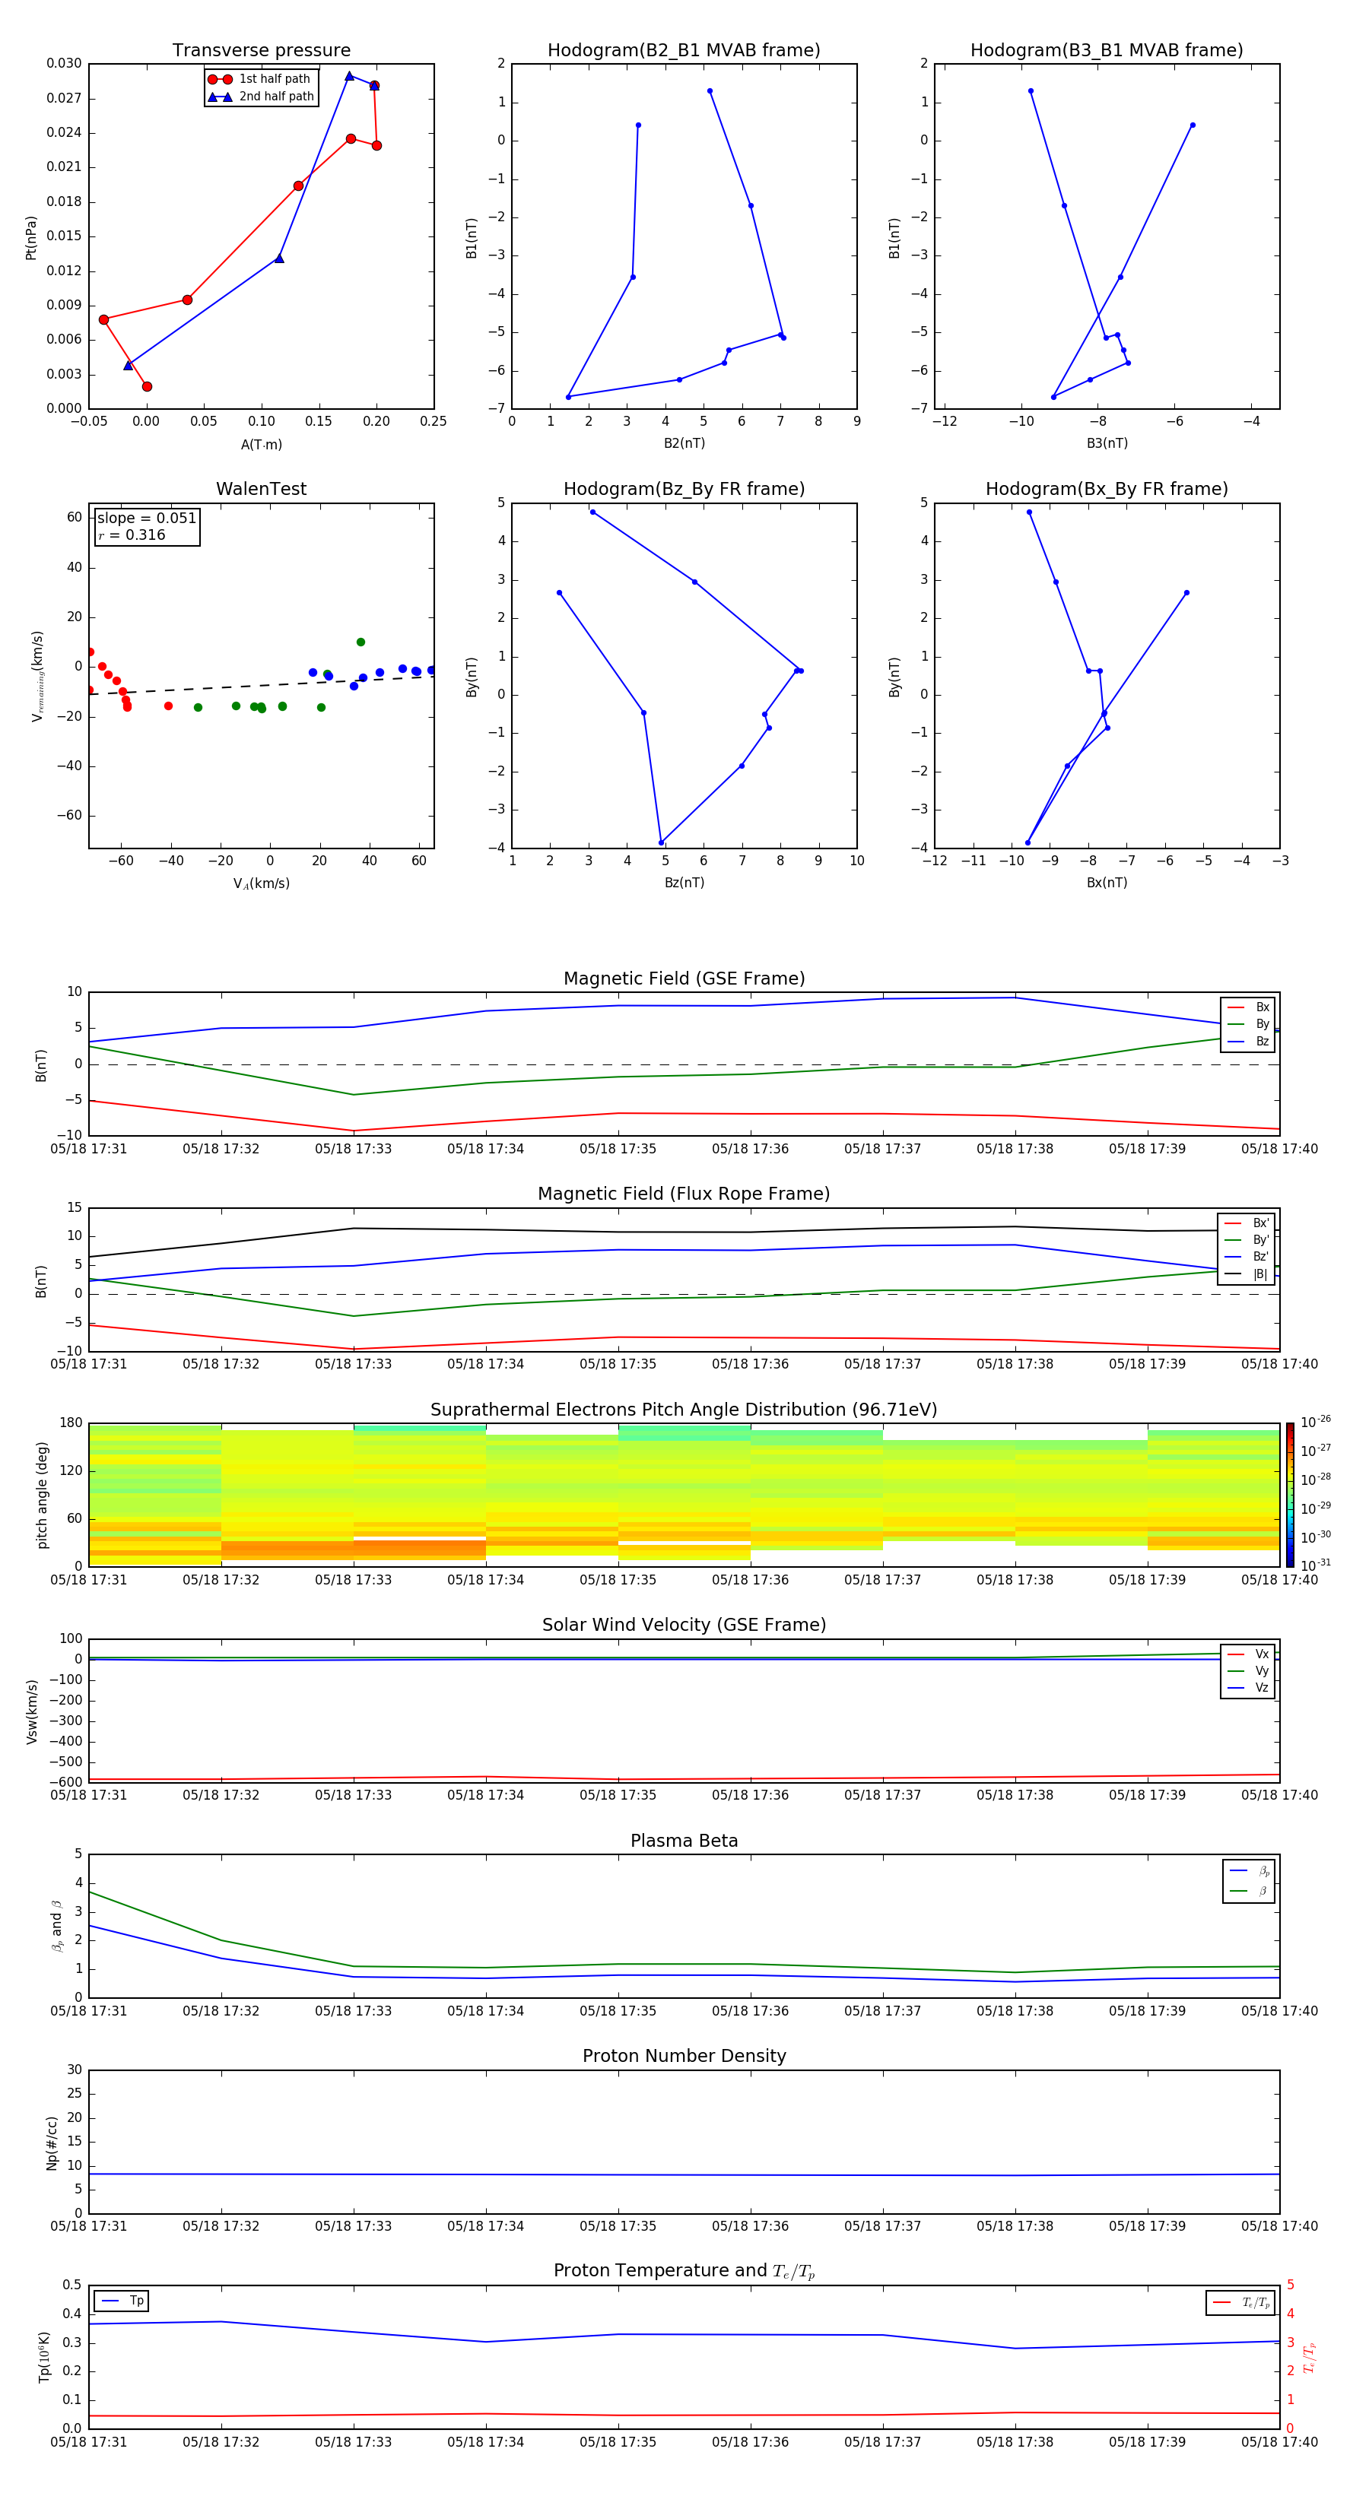Click the 'Pt(nPa)' y-axis label
Image resolution: width=1369 pixels, height=2509 pixels.
pyautogui.click(x=31, y=238)
